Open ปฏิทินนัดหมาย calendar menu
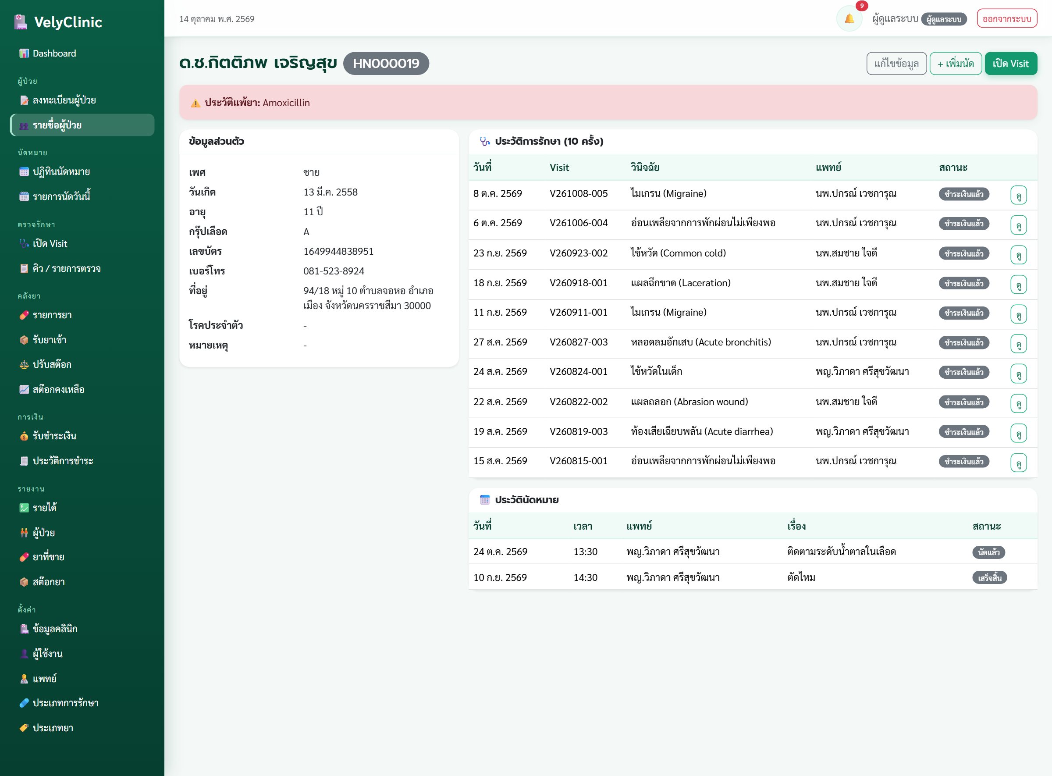 pyautogui.click(x=82, y=171)
